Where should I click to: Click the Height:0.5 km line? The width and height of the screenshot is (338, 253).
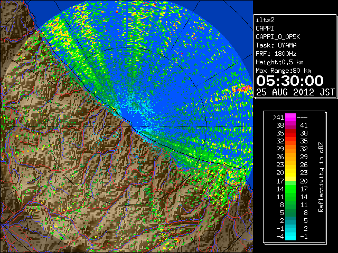pos(279,62)
